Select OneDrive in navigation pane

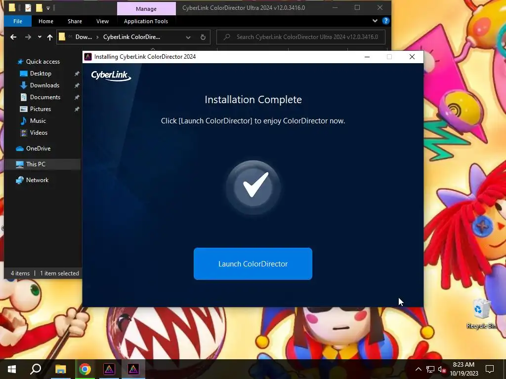(38, 149)
